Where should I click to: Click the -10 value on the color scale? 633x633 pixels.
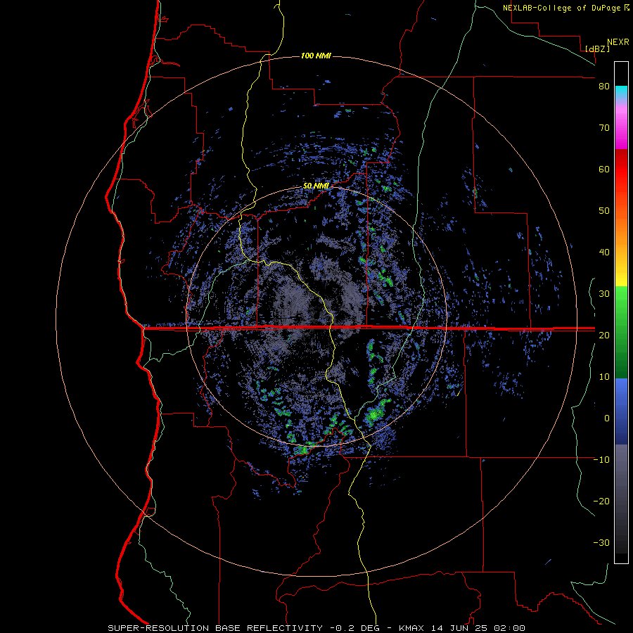601,459
